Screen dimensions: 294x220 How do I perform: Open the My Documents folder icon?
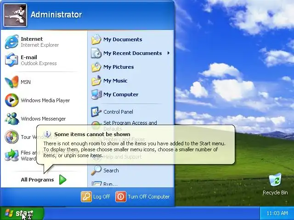click(96, 39)
